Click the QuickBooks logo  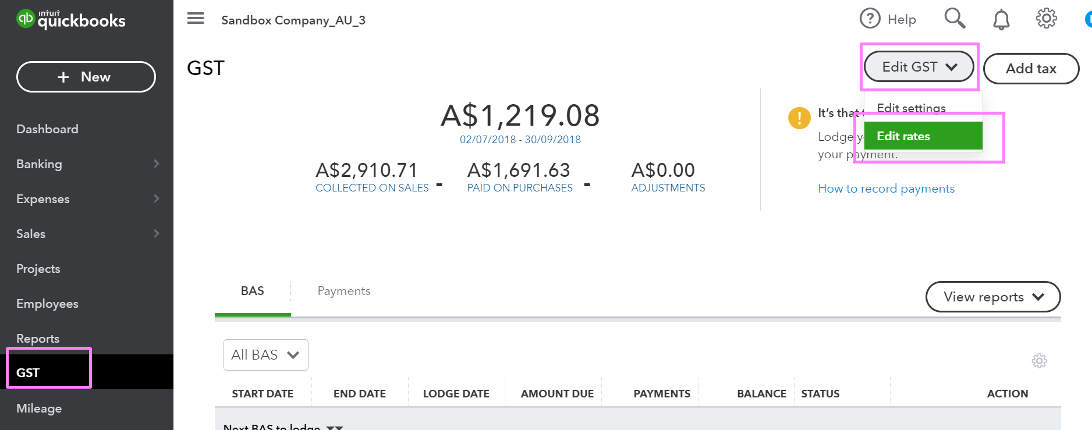click(x=71, y=19)
